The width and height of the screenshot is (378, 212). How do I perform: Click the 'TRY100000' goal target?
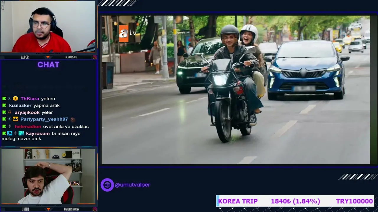click(x=354, y=201)
